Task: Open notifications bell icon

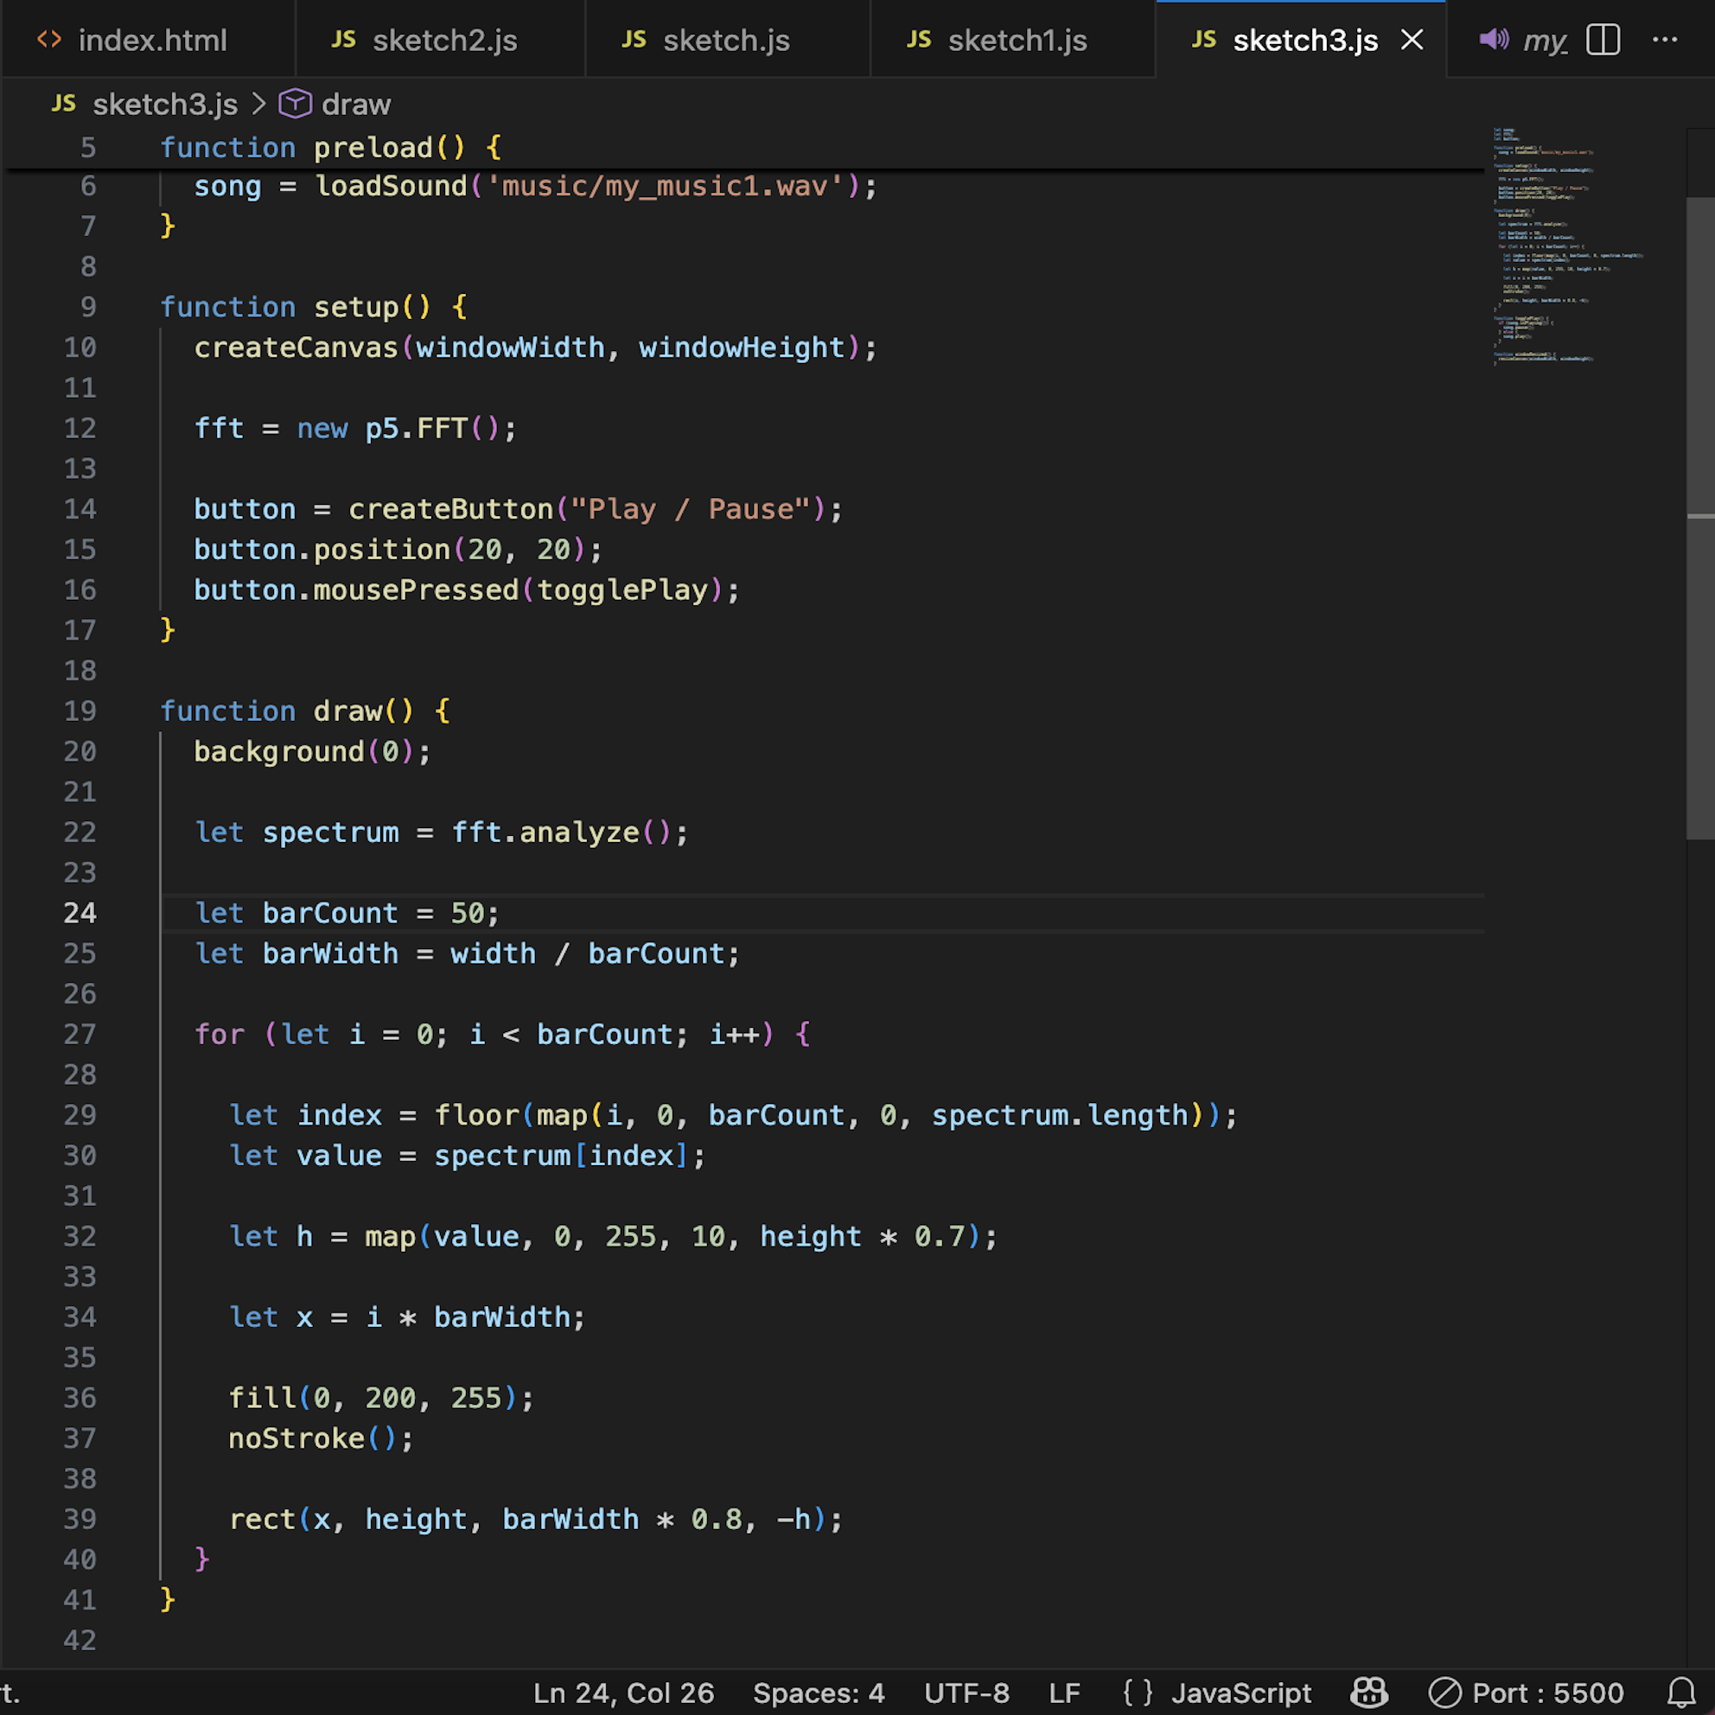Action: click(x=1681, y=1693)
